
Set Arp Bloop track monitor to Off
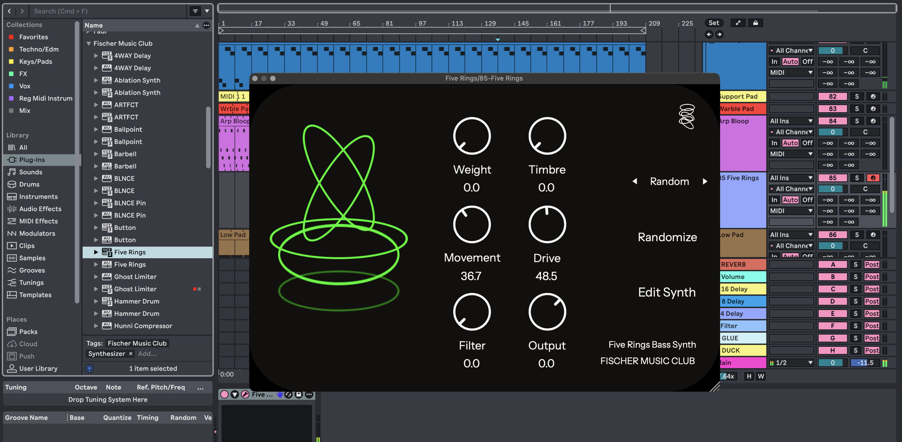tap(807, 143)
